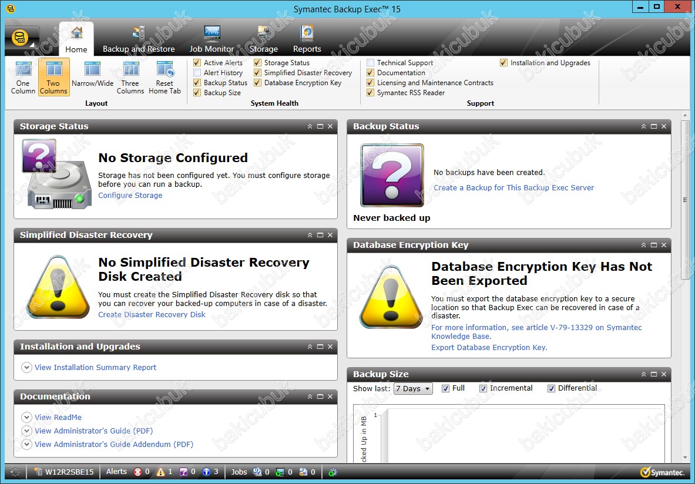Close the Database Encryption Key panel

[x=664, y=245]
